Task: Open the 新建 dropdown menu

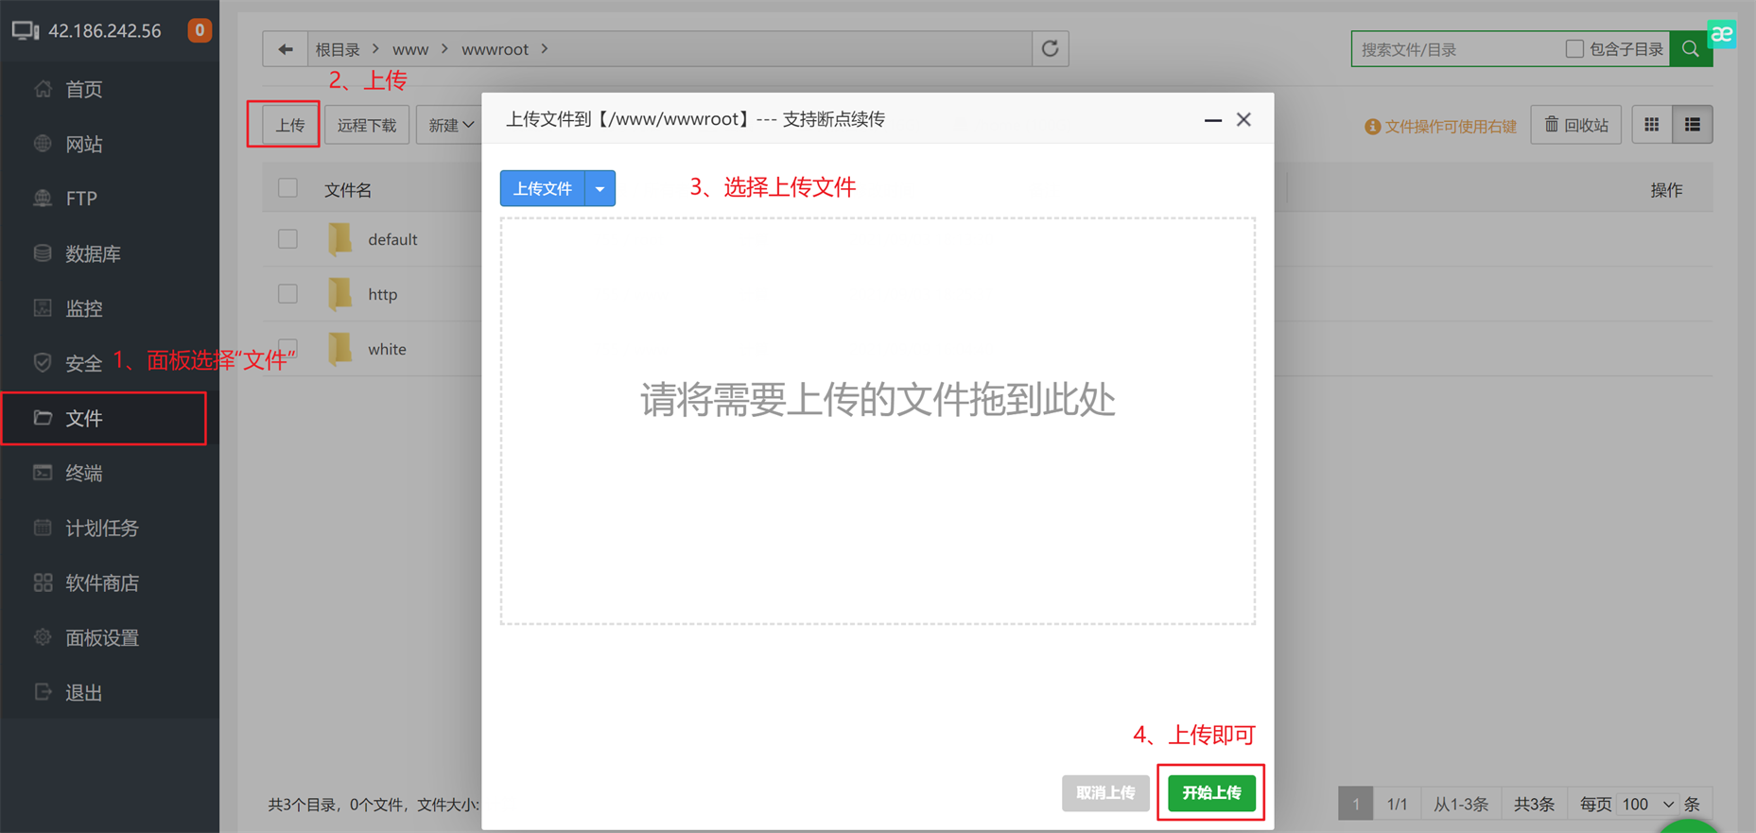Action: click(450, 125)
